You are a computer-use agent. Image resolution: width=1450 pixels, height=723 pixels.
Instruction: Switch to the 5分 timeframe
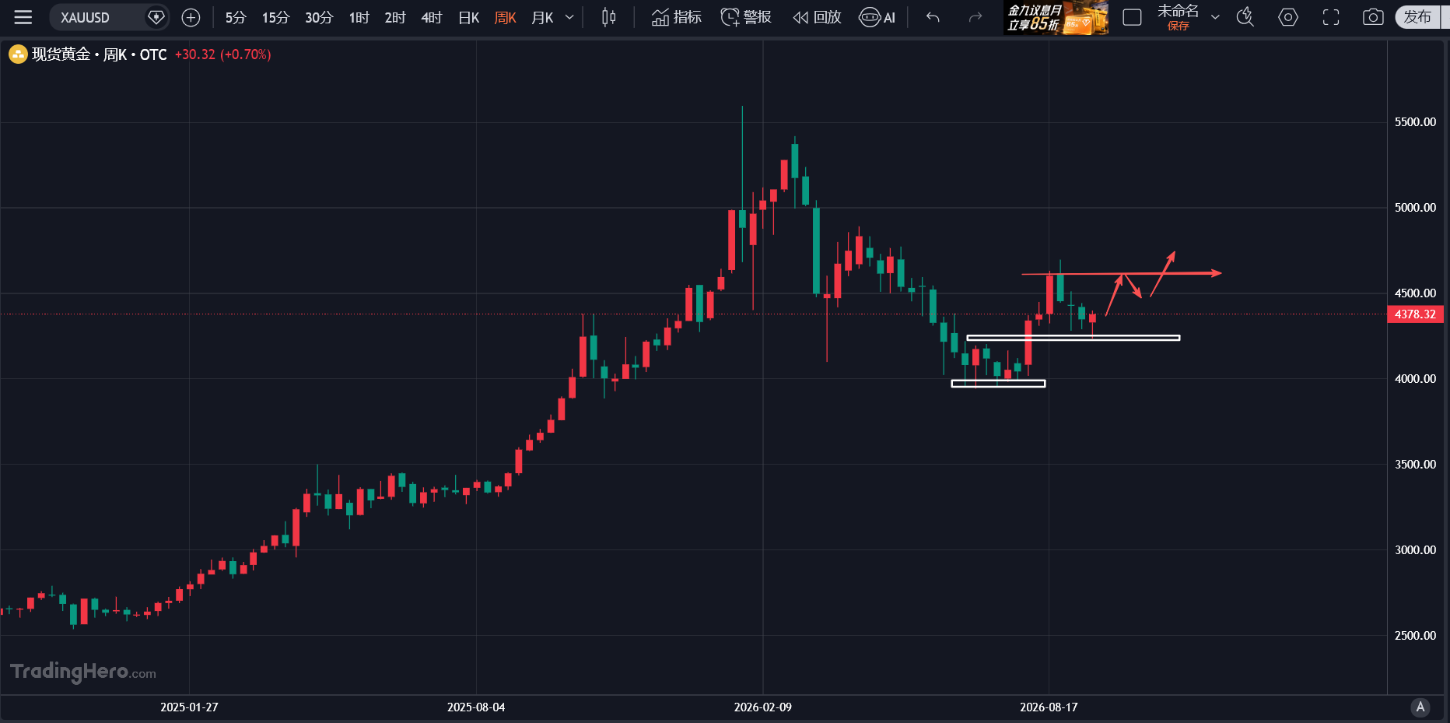point(236,17)
